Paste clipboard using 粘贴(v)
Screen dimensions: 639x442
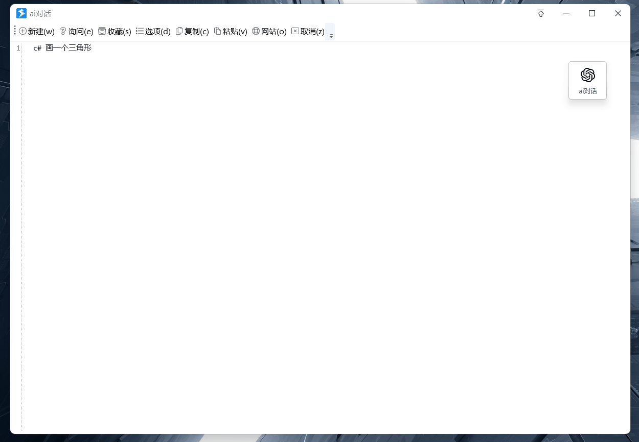tap(231, 32)
